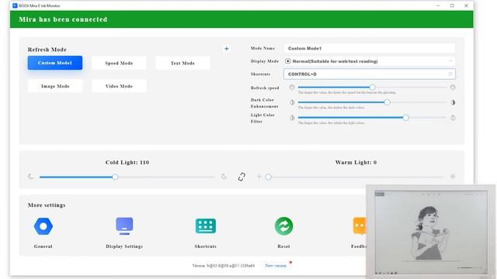This screenshot has height=279, width=497.
Task: Open the orange Feedback icon
Action: tap(360, 226)
